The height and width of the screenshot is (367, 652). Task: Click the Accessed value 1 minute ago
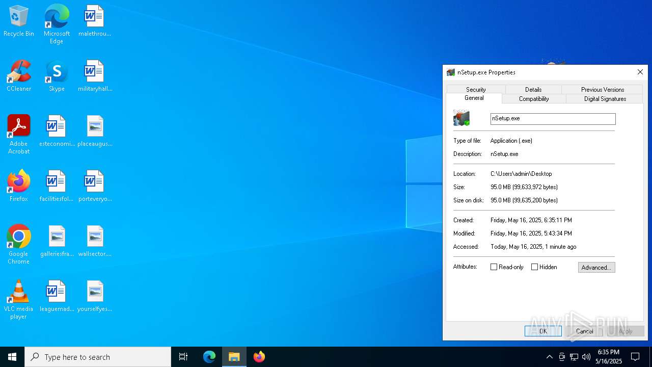(533, 247)
